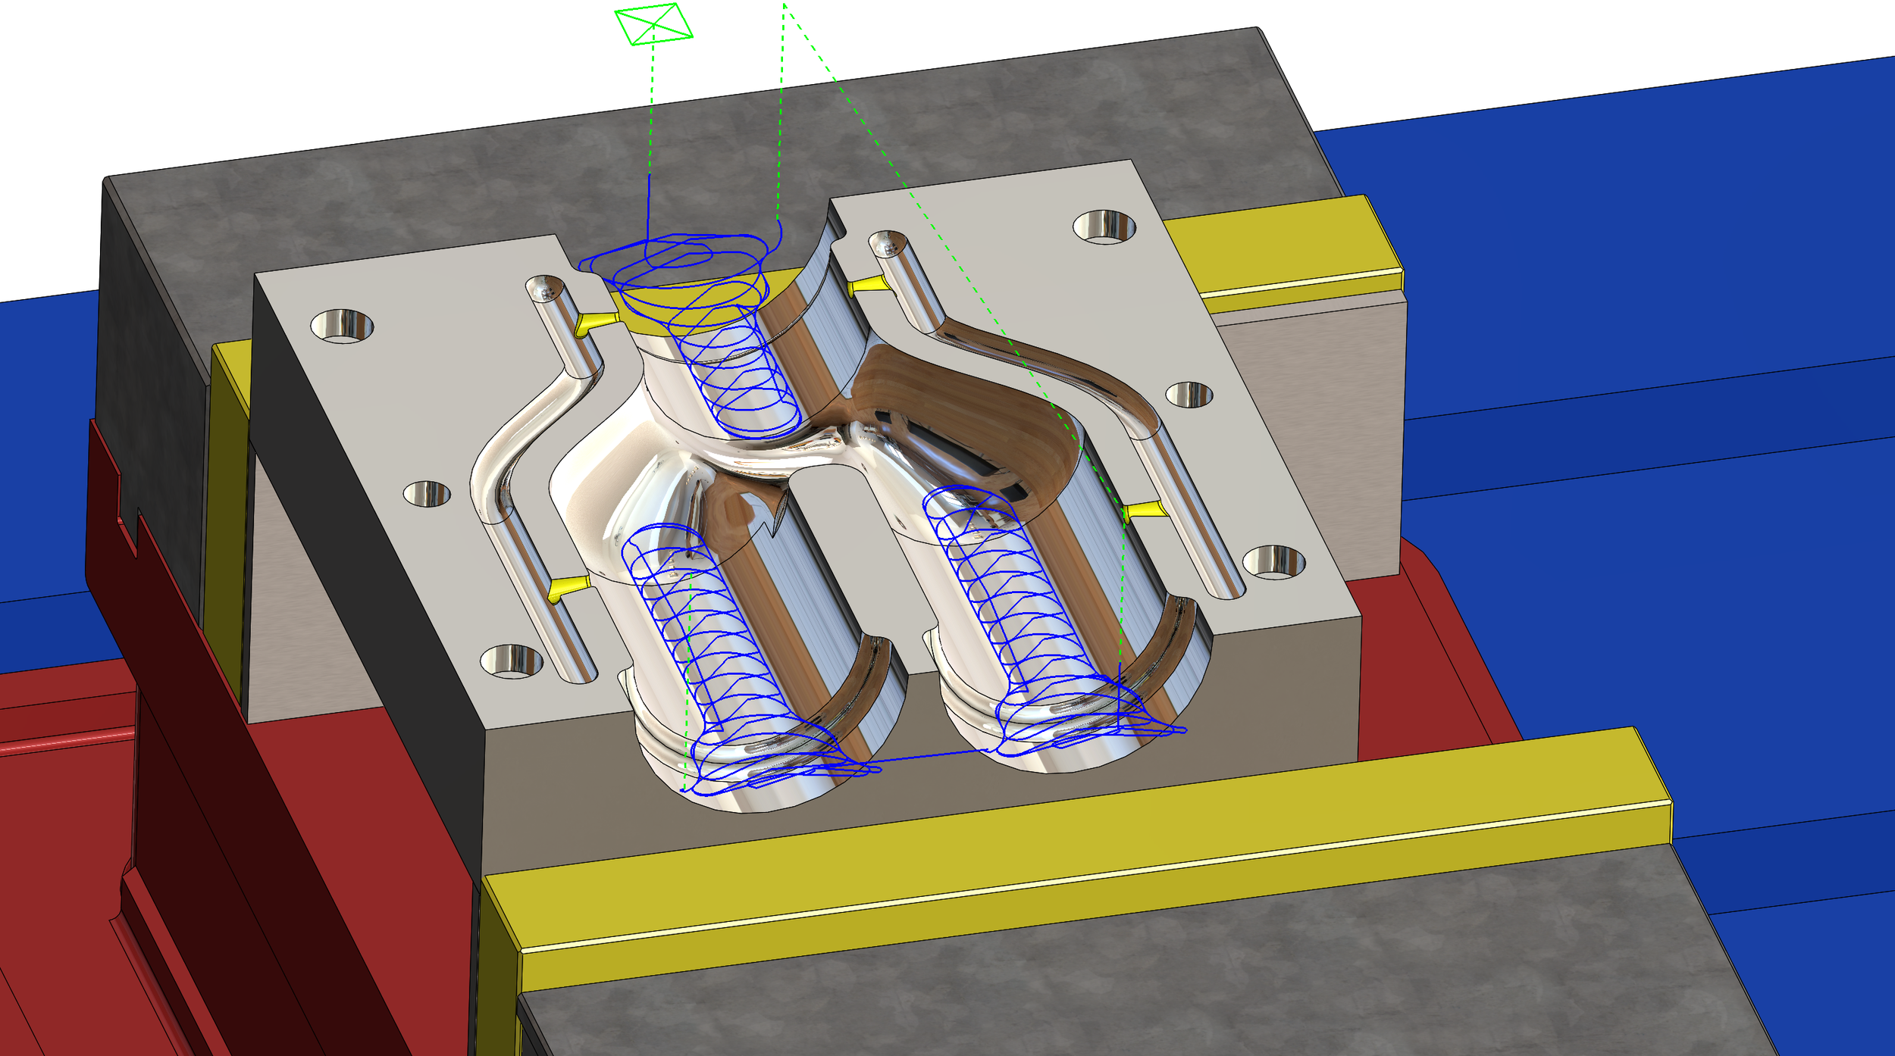Pick the top-left bolt hole on left mold half

tap(342, 326)
